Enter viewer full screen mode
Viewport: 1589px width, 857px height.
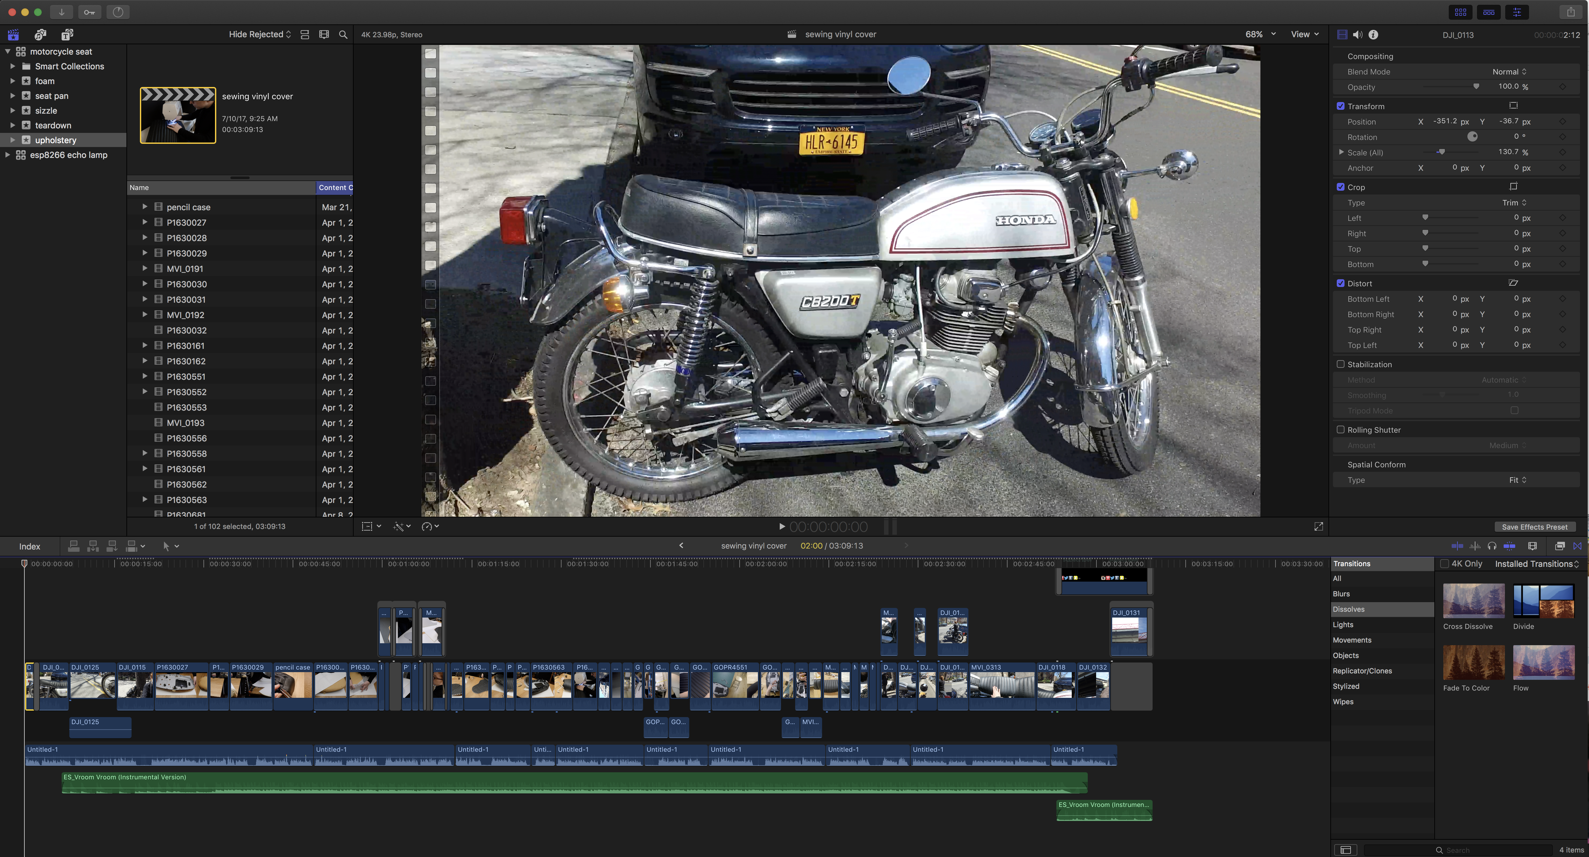tap(1318, 526)
